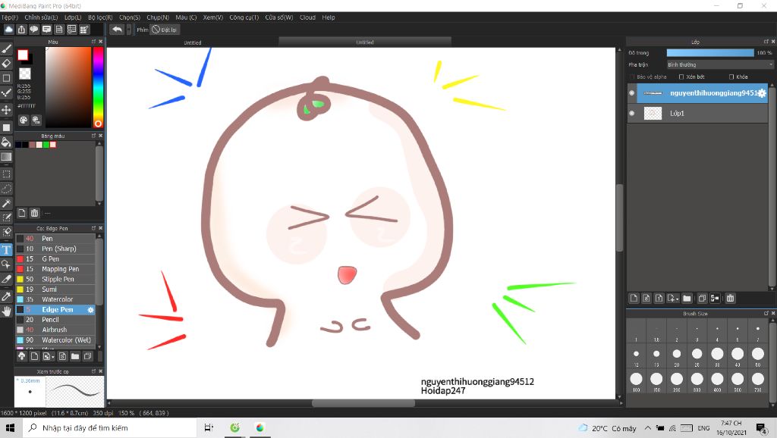Open brush add dropdown arrow in brush panel
Viewport: 777px width, 438px height.
53,356
